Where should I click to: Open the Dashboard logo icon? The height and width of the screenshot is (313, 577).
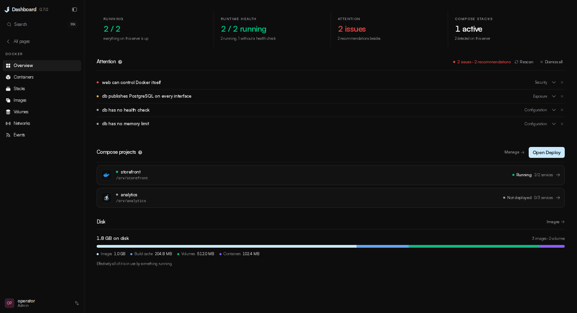click(x=7, y=10)
